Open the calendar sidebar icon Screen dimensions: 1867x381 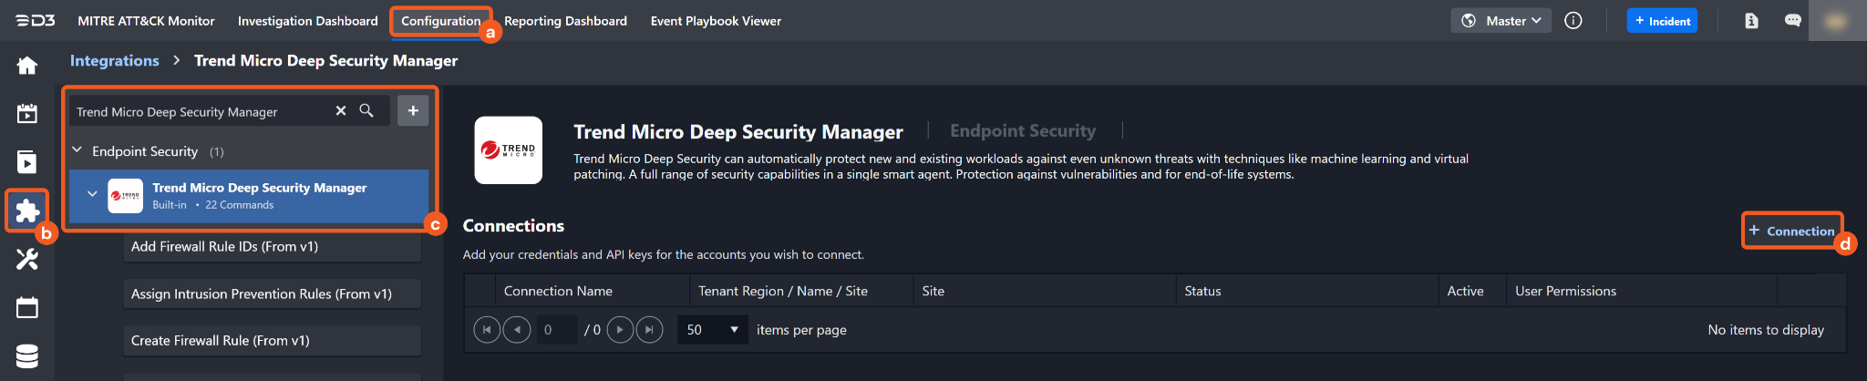coord(27,308)
